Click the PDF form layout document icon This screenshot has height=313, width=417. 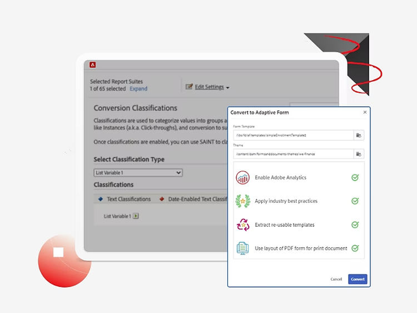click(x=242, y=249)
